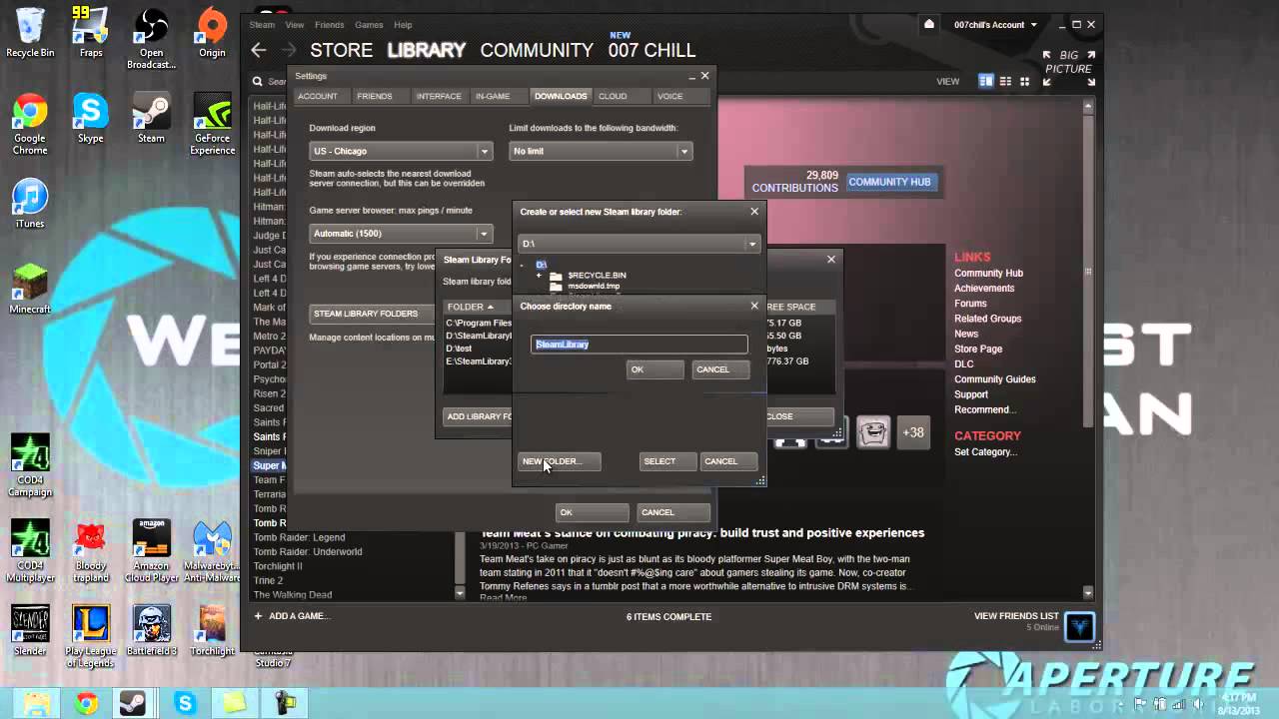This screenshot has width=1279, height=719.
Task: Switch to the VOICE settings tab
Action: coord(669,96)
